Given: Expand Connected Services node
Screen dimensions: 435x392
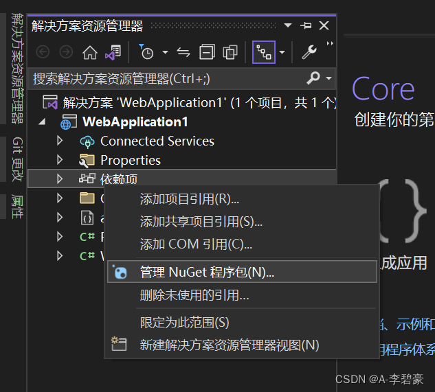Looking at the screenshot, I should (59, 141).
